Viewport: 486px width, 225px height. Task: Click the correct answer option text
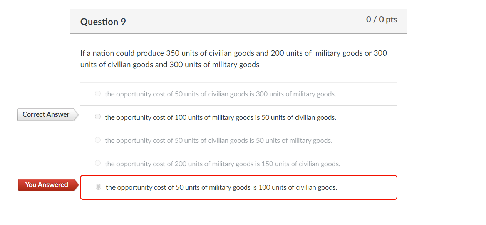pyautogui.click(x=221, y=117)
